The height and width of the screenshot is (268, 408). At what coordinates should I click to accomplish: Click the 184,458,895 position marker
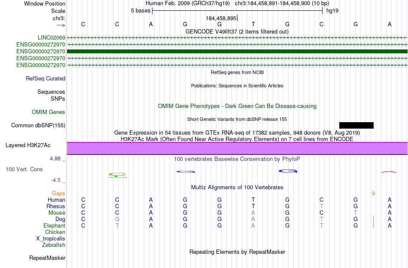[x=221, y=18]
